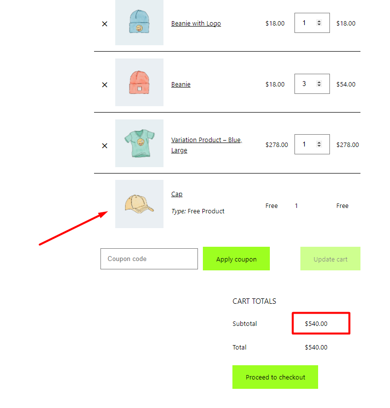Remove Beanie with Logo from cart
This screenshot has height=408, width=390.
click(x=104, y=24)
